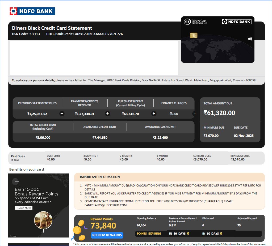272x246 pixels.
Task: Select the opening balance 64,104
Action: pos(141,225)
